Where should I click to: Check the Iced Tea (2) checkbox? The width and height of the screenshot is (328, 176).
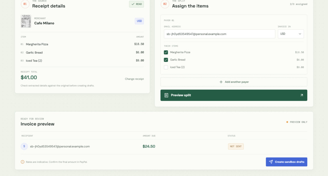point(166,67)
